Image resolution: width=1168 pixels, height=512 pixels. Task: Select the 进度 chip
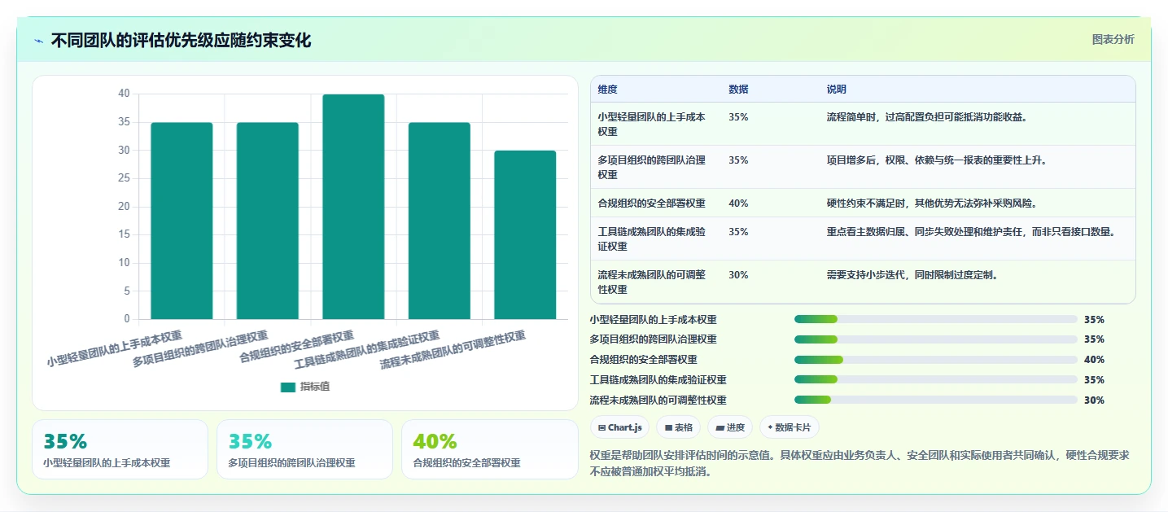[x=730, y=427]
